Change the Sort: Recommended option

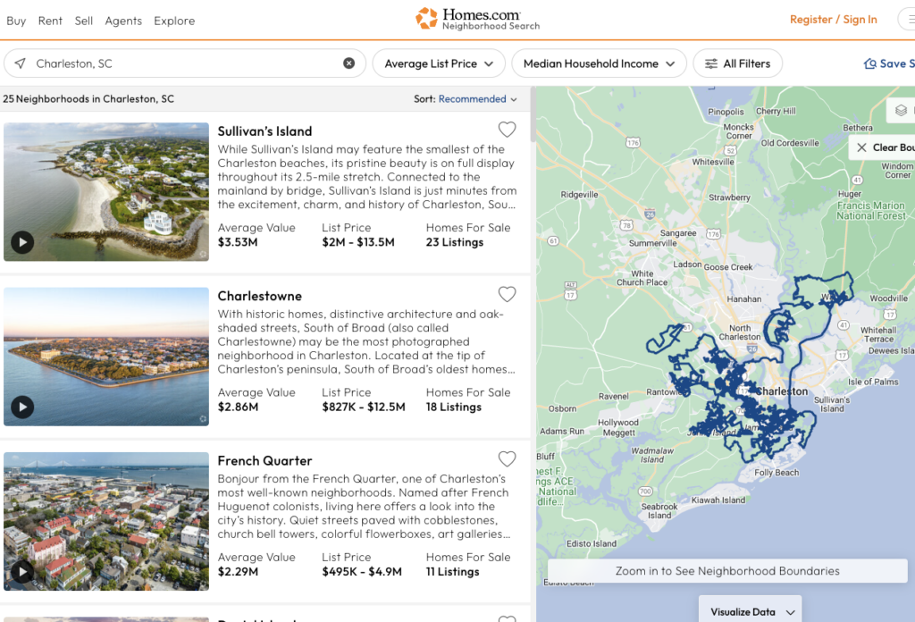point(477,99)
